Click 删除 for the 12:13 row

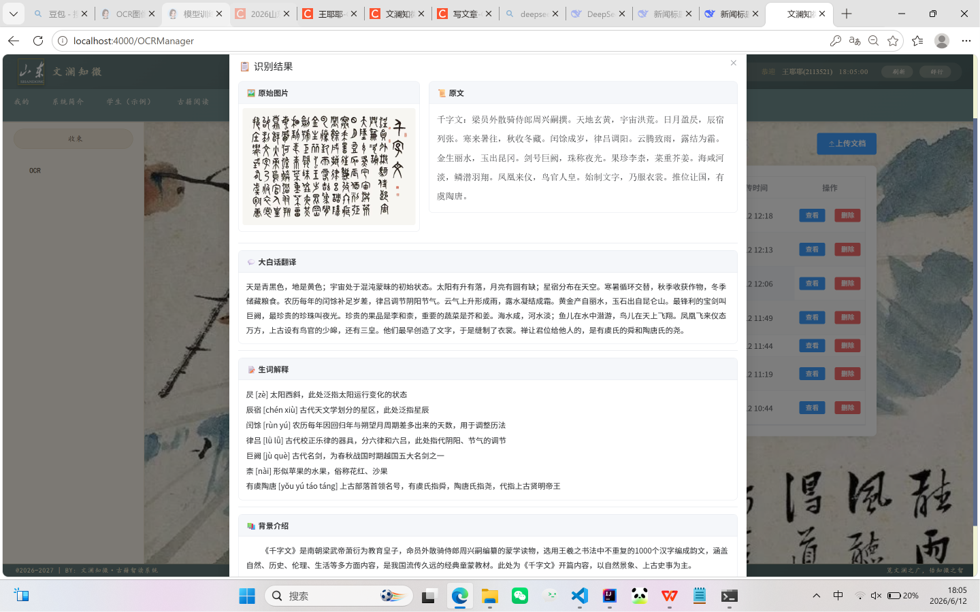[x=847, y=250]
